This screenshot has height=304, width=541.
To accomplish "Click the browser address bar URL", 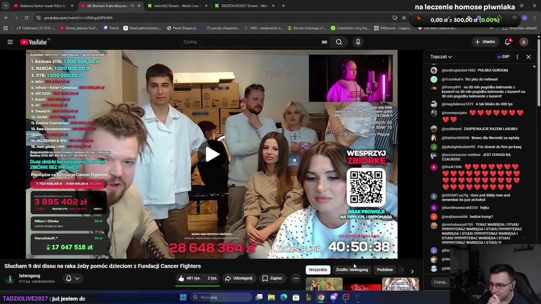I will (x=78, y=18).
